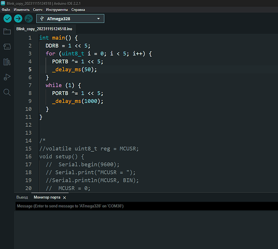
Task: Click the USB icon in board selector
Action: [x=42, y=18]
